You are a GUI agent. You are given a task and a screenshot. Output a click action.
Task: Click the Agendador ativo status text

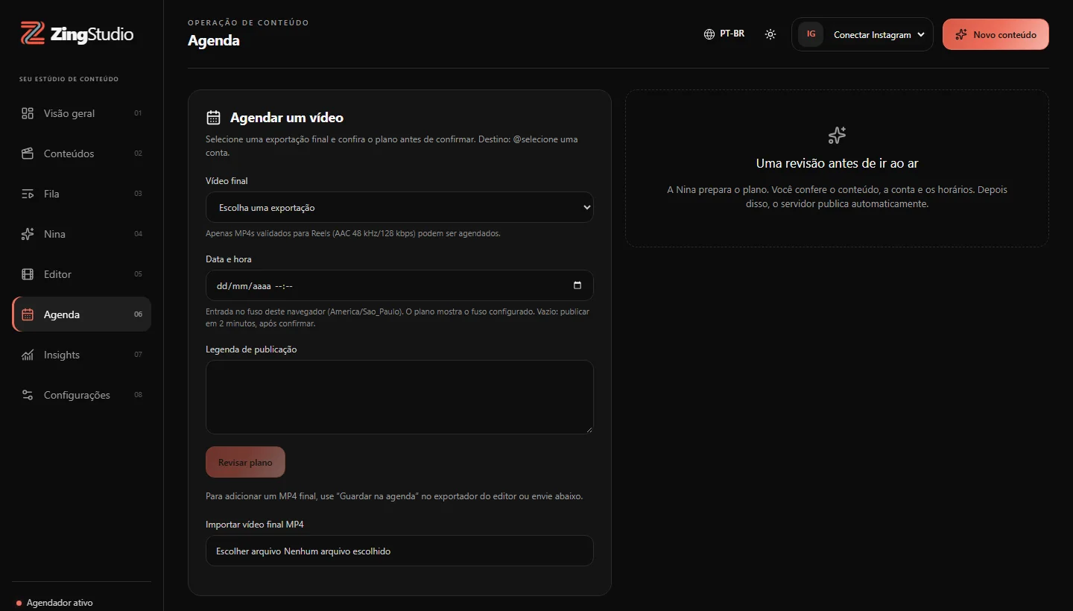(60, 603)
